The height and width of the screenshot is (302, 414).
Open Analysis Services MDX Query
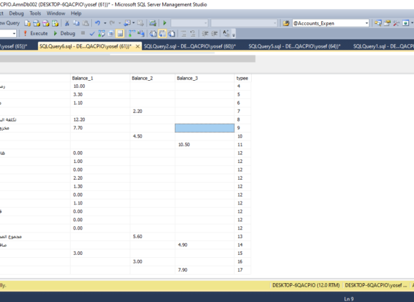click(36, 23)
